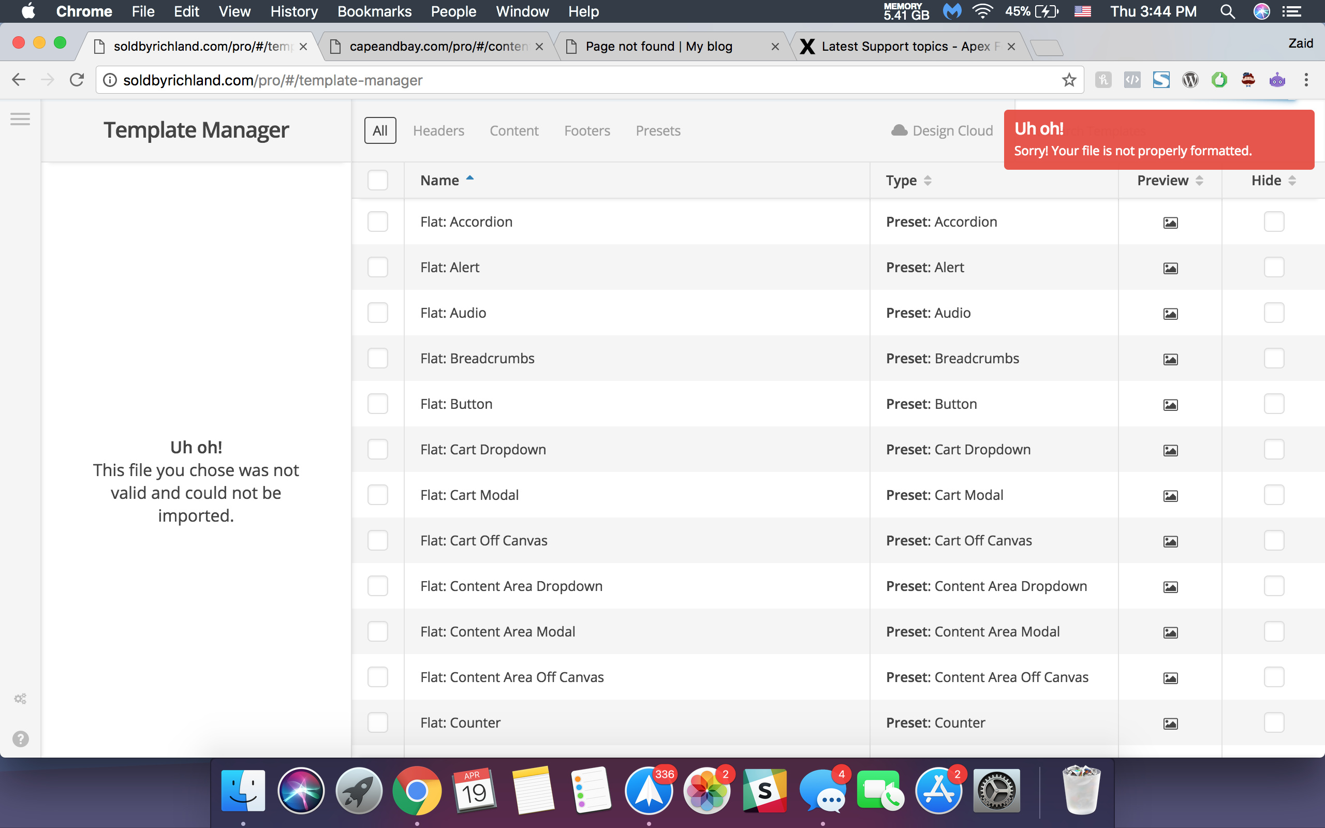This screenshot has height=828, width=1325.
Task: Show All templates filter button
Action: coord(380,130)
